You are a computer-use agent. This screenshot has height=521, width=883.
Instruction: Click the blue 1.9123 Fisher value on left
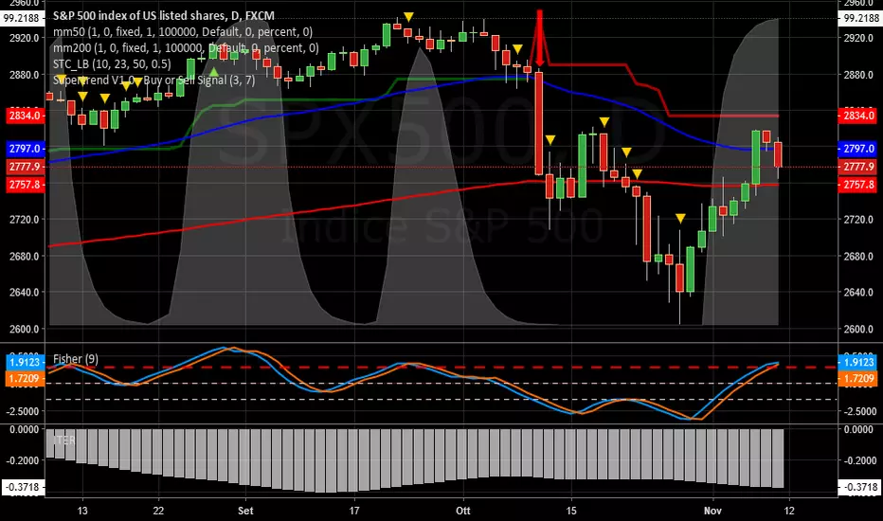(26, 362)
